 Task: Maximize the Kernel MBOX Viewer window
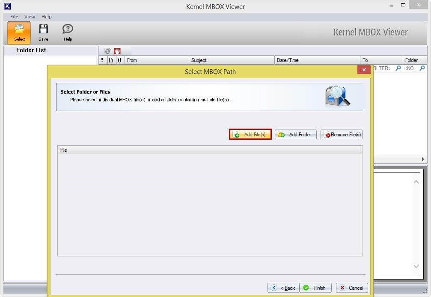click(x=403, y=5)
